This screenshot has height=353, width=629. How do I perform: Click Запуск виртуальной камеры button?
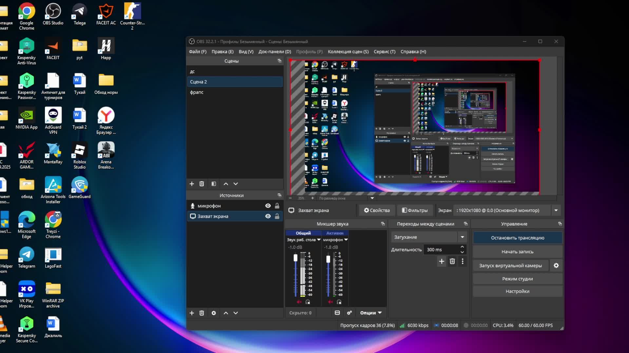click(510, 265)
